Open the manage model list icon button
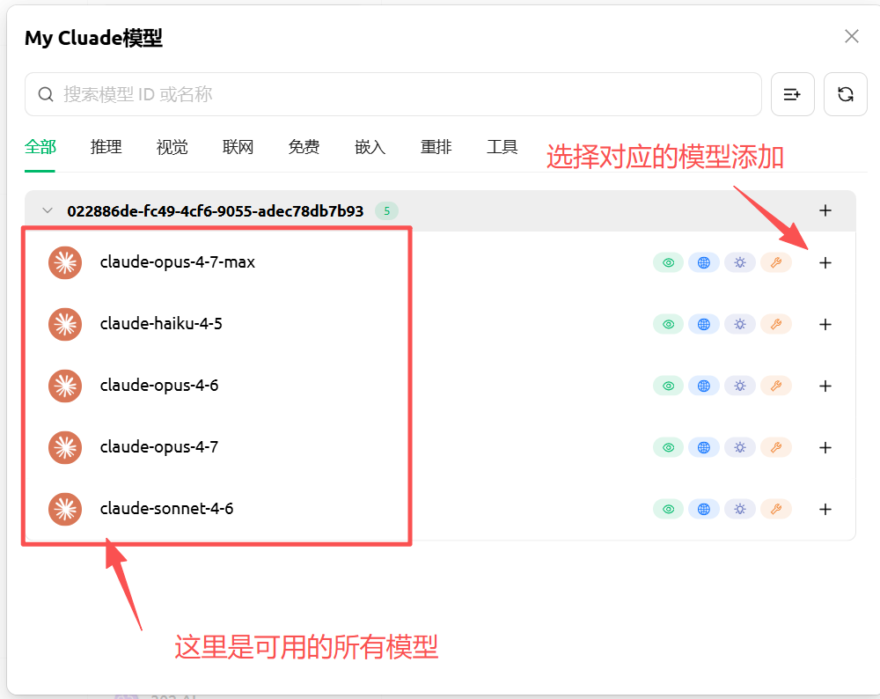This screenshot has height=699, width=880. pyautogui.click(x=793, y=94)
